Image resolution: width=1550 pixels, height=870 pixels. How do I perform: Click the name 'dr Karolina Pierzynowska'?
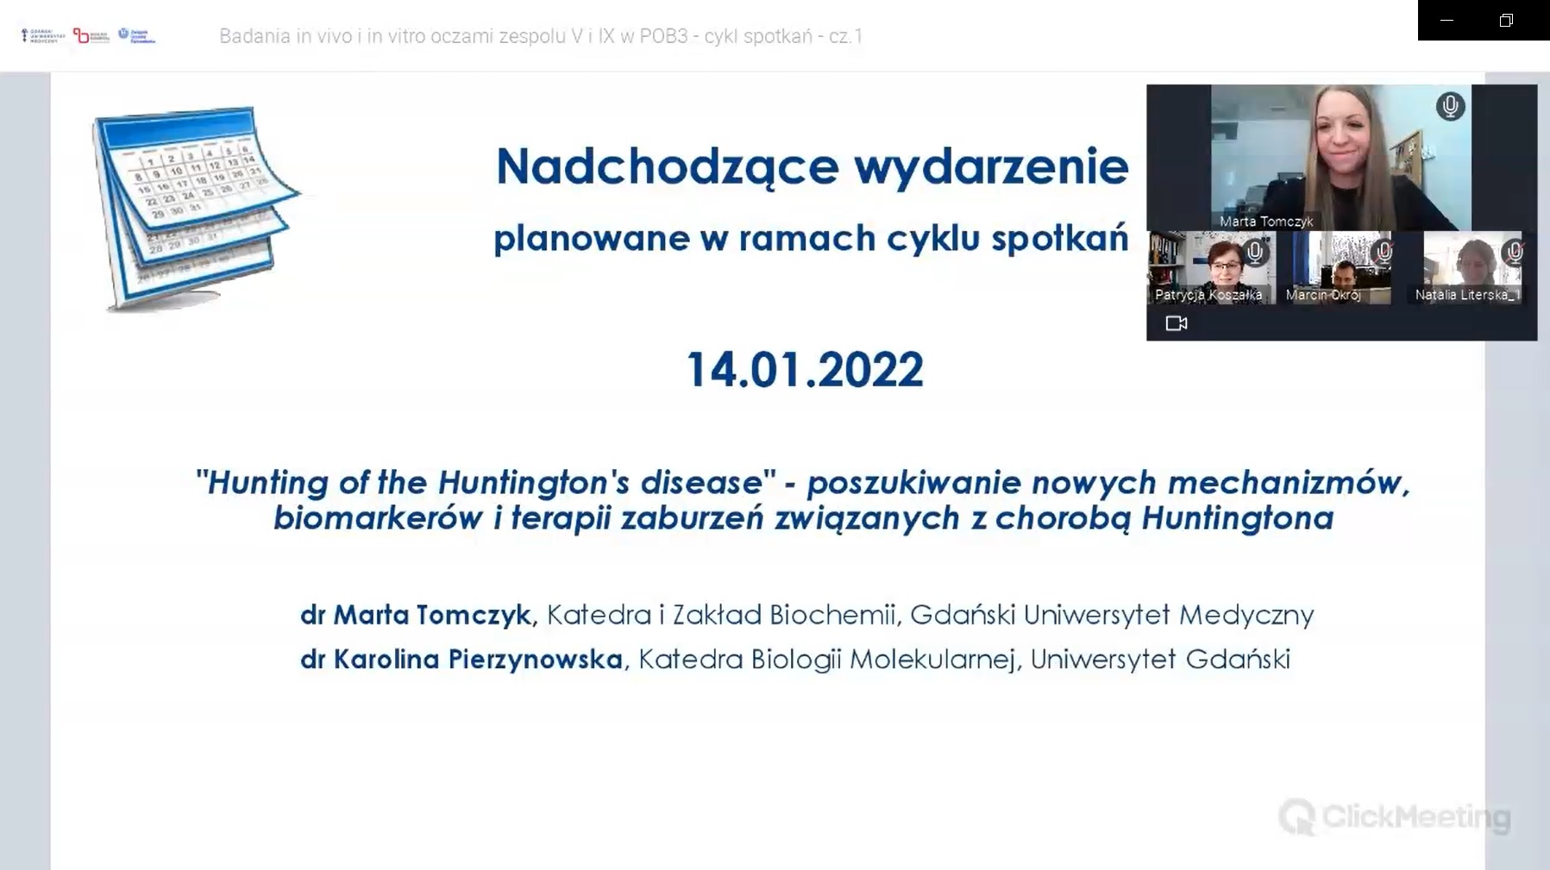click(x=461, y=659)
